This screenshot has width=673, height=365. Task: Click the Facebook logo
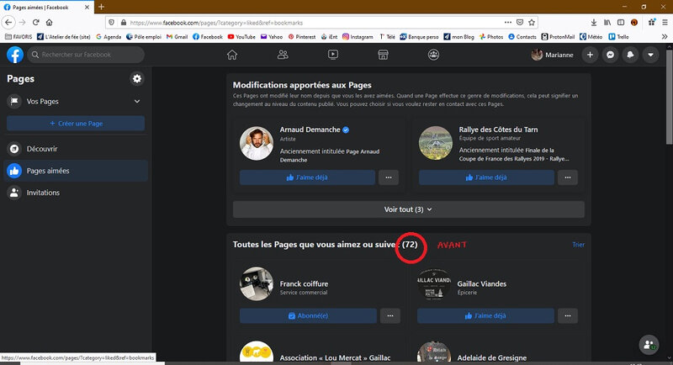(x=15, y=55)
